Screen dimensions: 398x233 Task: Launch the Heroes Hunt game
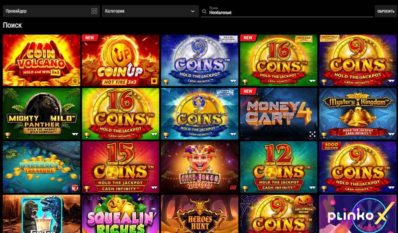(x=199, y=214)
